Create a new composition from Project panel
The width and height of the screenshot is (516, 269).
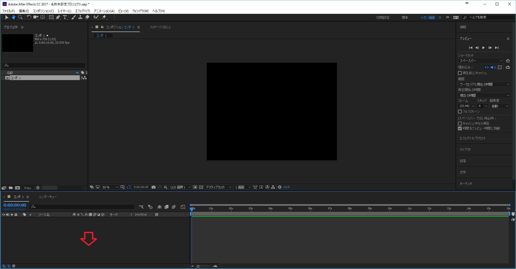[x=18, y=188]
